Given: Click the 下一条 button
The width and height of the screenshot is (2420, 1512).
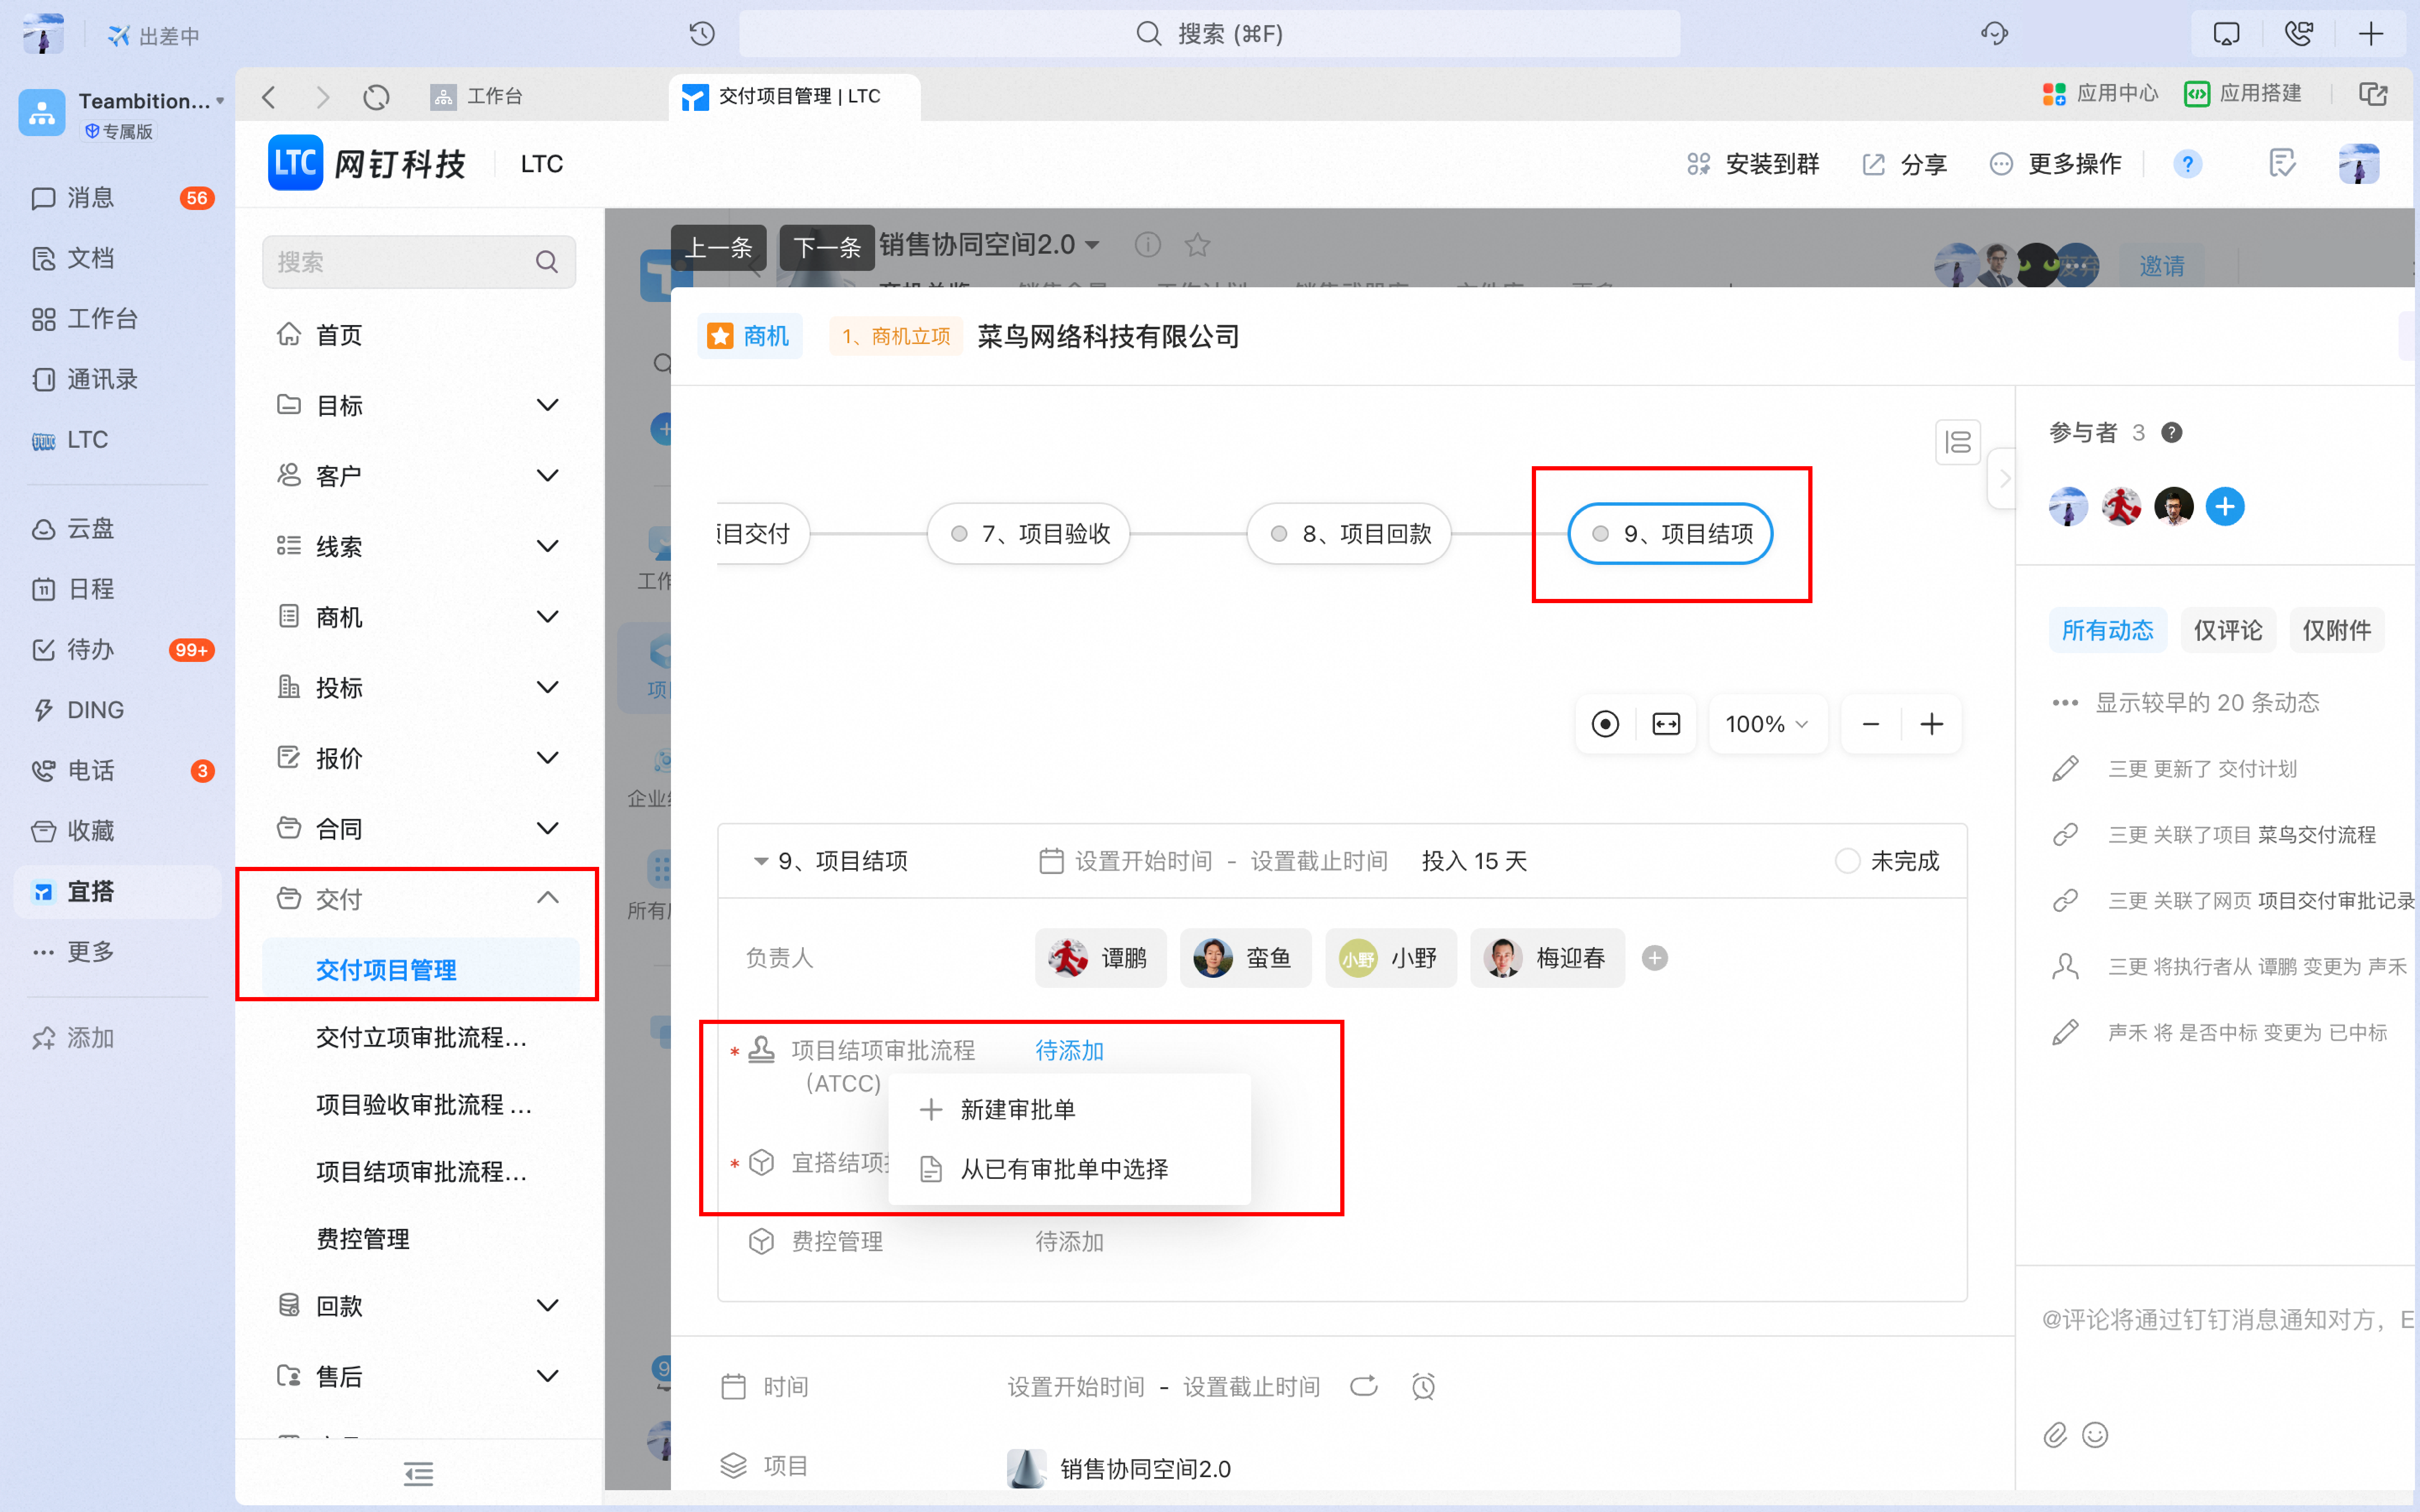Looking at the screenshot, I should [x=826, y=247].
